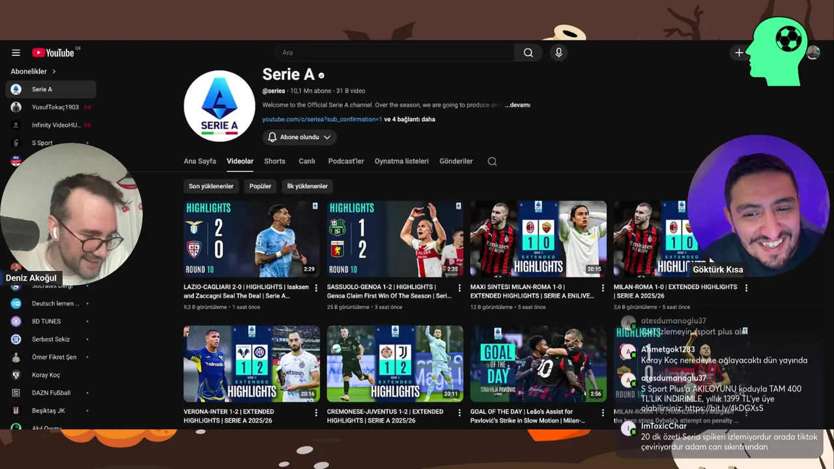Click the search magnifier button
The width and height of the screenshot is (834, 469).
(x=528, y=53)
